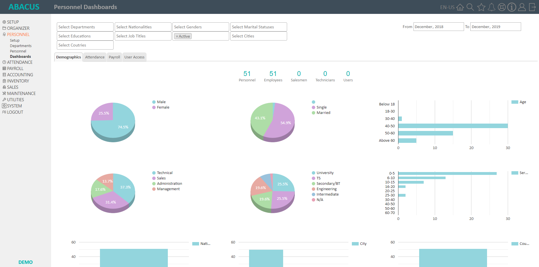Image resolution: width=539 pixels, height=267 pixels.
Task: Select the Dashboards submenu item
Action: click(20, 56)
